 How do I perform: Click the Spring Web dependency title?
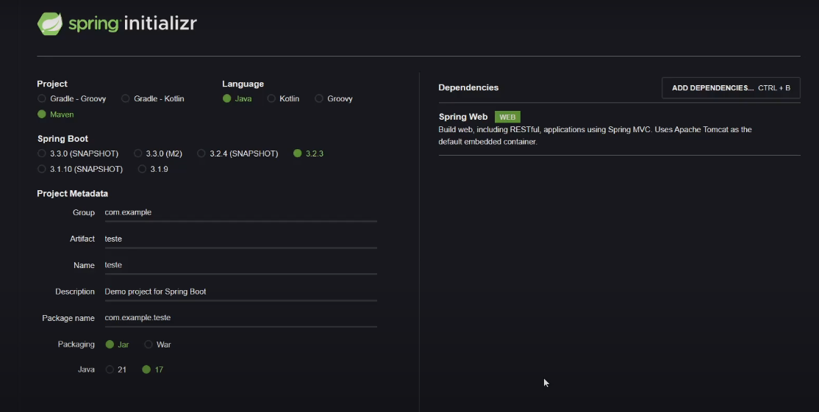tap(463, 117)
